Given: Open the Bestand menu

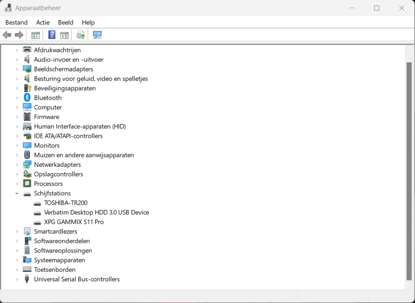Looking at the screenshot, I should tap(17, 22).
